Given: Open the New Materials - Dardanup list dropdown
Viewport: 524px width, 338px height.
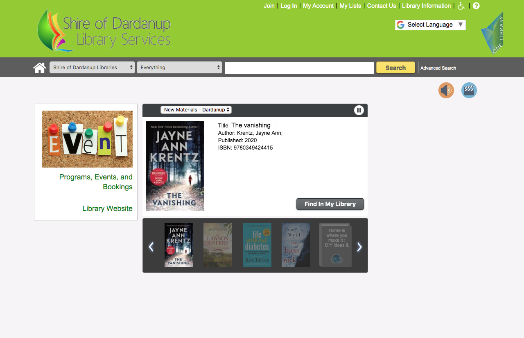Looking at the screenshot, I should coord(196,110).
